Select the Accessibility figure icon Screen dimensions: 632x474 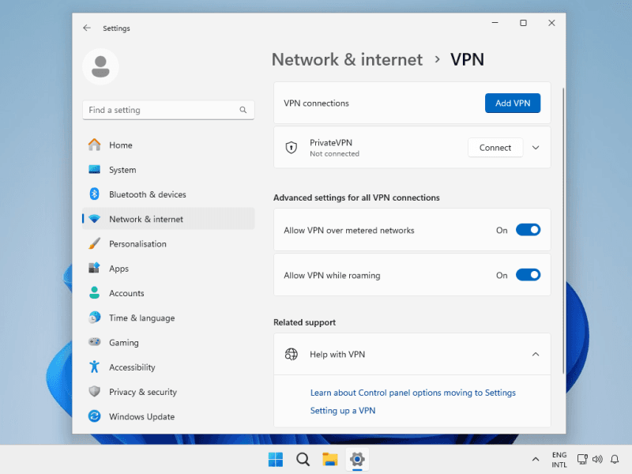[94, 367]
